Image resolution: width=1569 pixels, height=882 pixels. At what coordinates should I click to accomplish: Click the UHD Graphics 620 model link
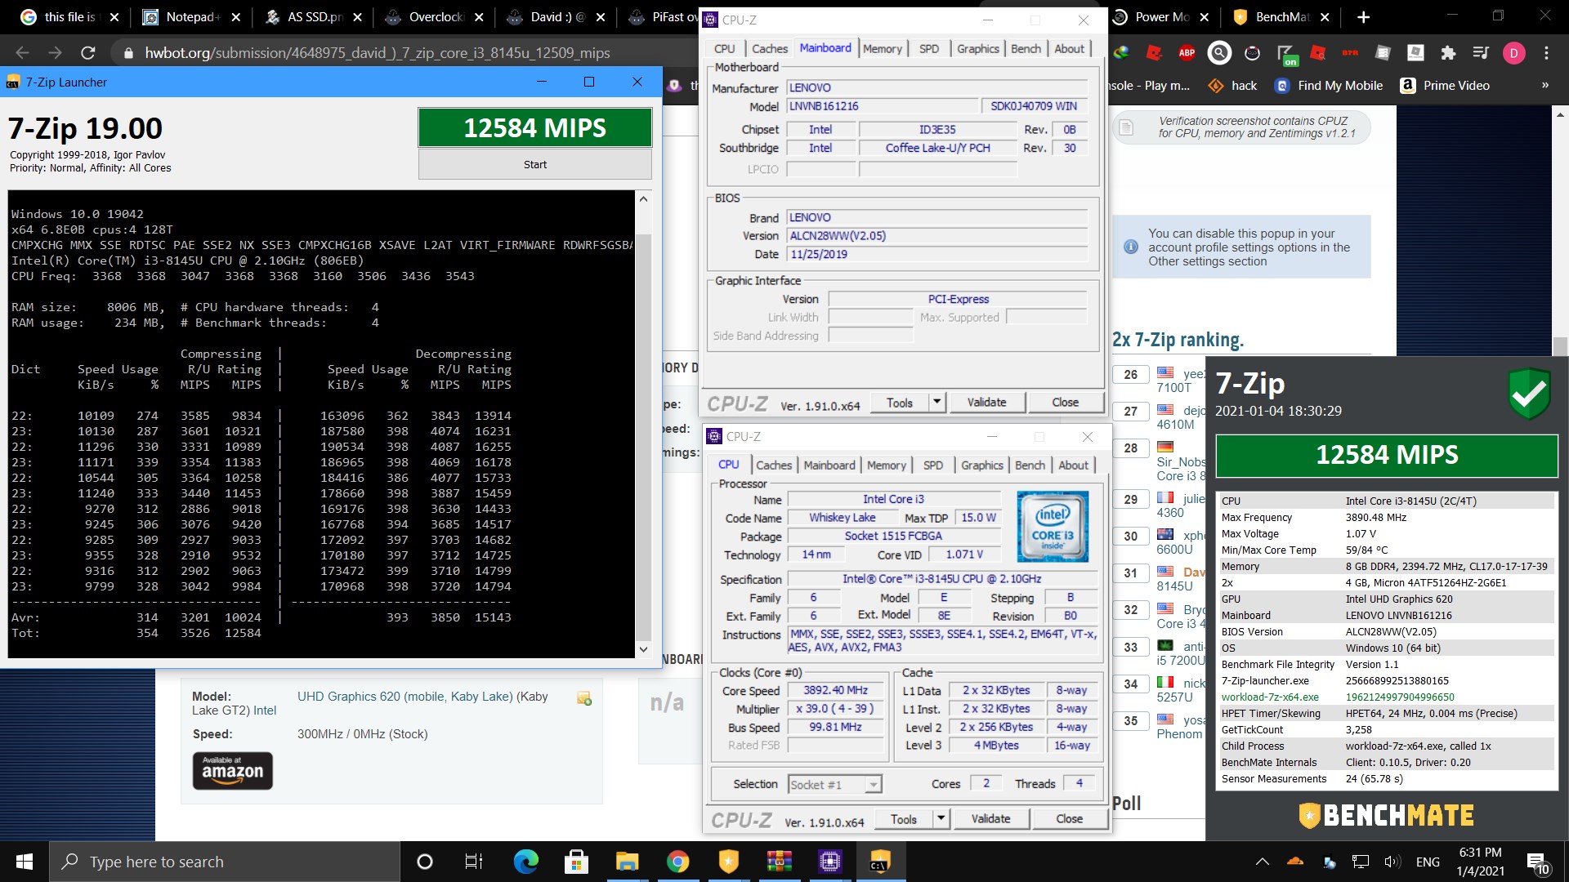(405, 697)
